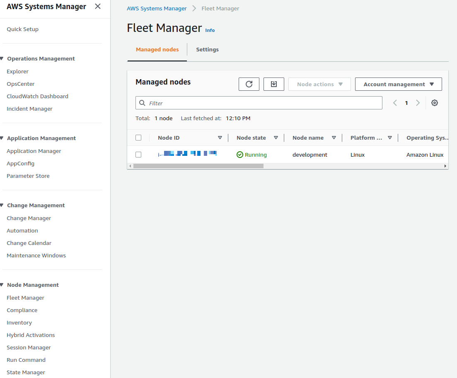This screenshot has width=457, height=378.
Task: Switch to the Settings tab
Action: pos(207,50)
